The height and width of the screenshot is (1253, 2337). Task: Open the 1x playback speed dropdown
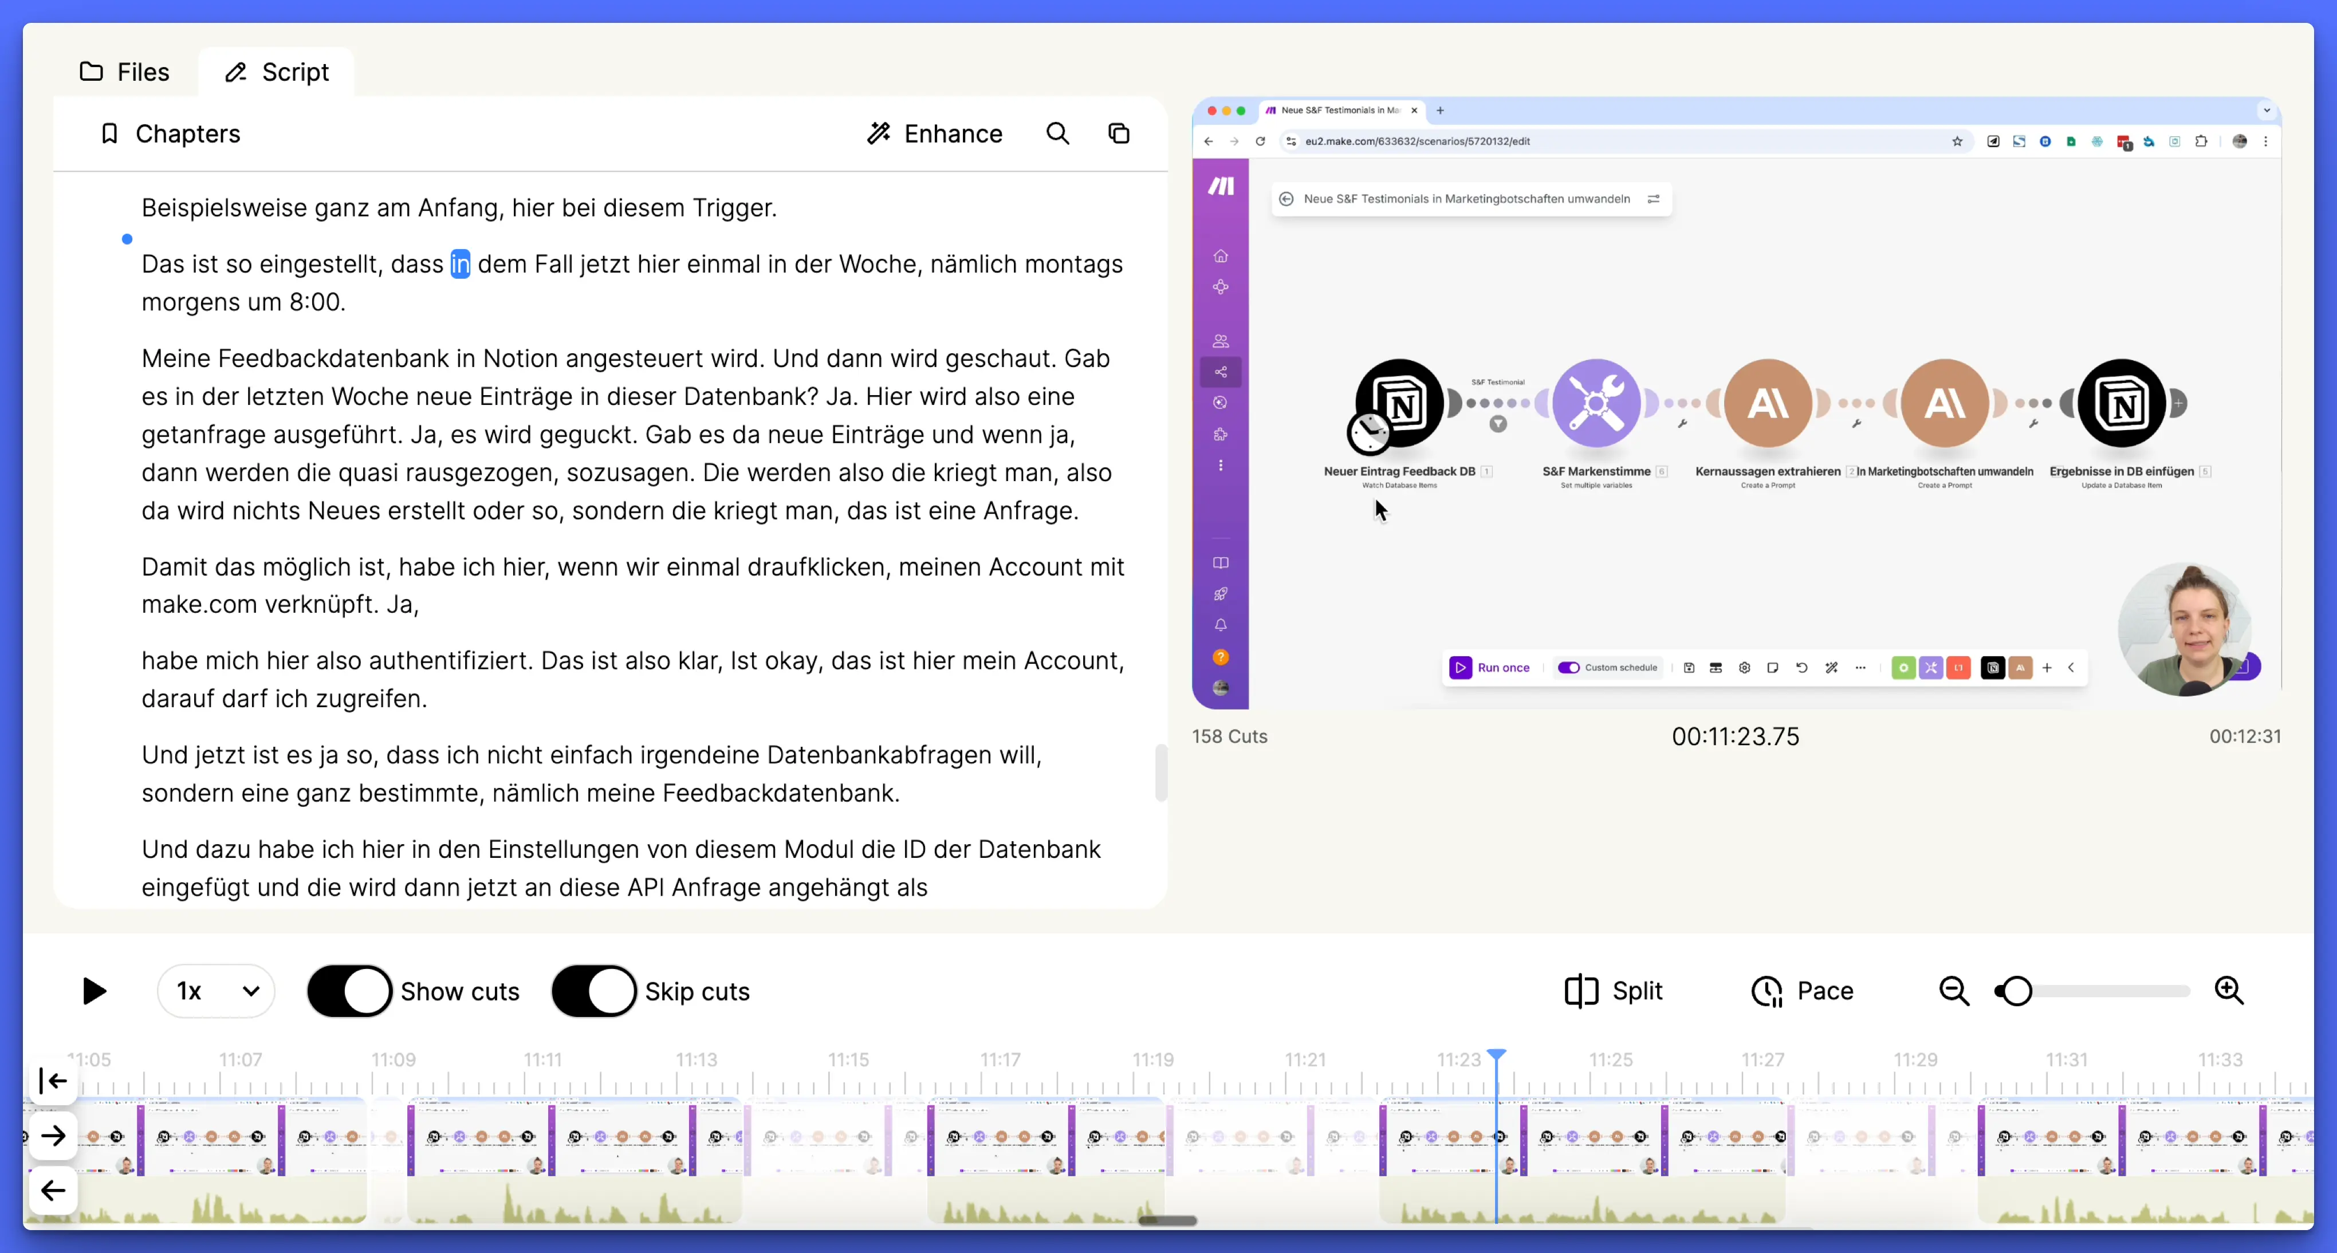click(216, 991)
